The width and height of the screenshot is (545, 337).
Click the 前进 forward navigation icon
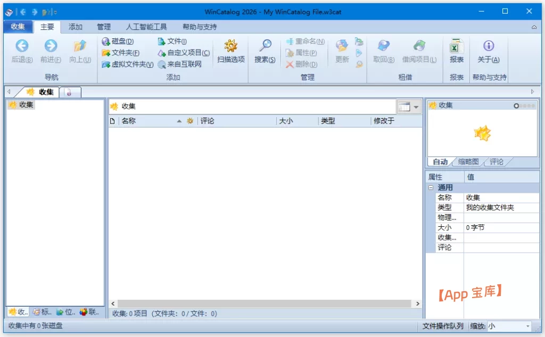point(51,46)
